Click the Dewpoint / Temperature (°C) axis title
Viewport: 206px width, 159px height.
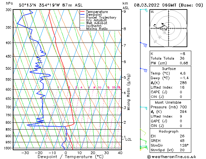pos(70,157)
